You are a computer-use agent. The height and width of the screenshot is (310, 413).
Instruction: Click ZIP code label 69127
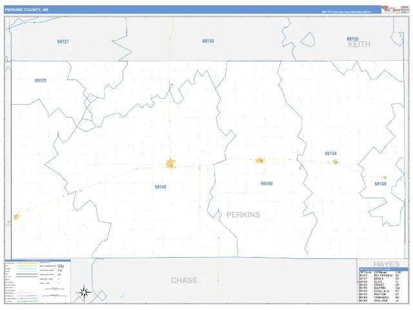point(63,41)
